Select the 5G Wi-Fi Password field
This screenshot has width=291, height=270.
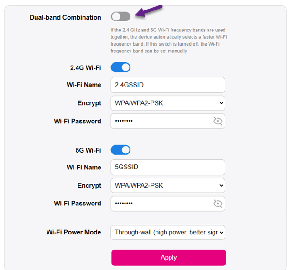click(x=160, y=204)
